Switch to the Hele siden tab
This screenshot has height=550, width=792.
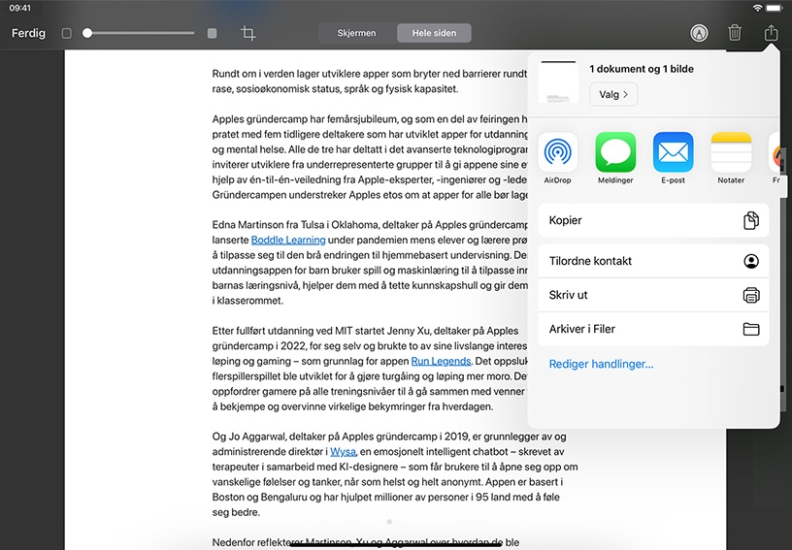[x=434, y=33]
